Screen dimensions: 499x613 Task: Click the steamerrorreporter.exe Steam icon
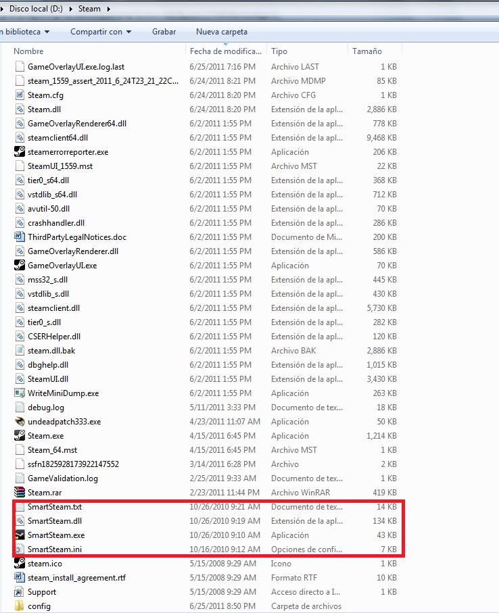click(20, 151)
